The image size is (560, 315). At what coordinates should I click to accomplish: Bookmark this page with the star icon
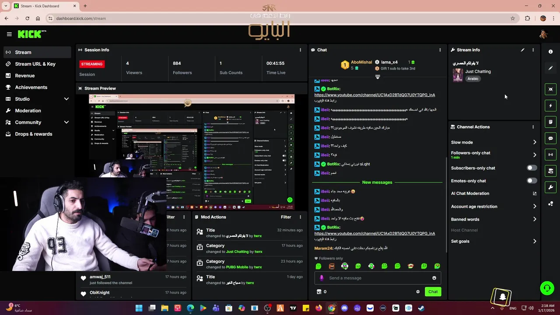tap(513, 18)
